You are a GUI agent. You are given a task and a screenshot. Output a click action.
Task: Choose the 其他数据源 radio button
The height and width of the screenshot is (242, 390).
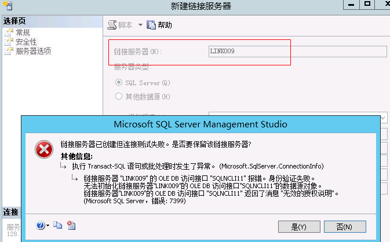pyautogui.click(x=119, y=96)
